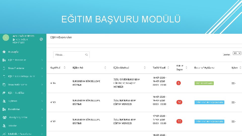Viewport: 242px width, 136px height.
Task: Click the red participant badge 15
Action: coord(179,121)
